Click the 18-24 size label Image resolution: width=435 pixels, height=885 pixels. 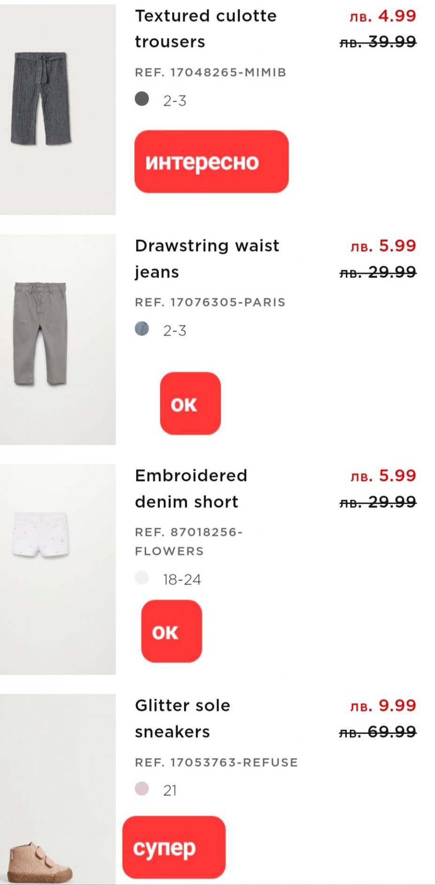point(182,580)
